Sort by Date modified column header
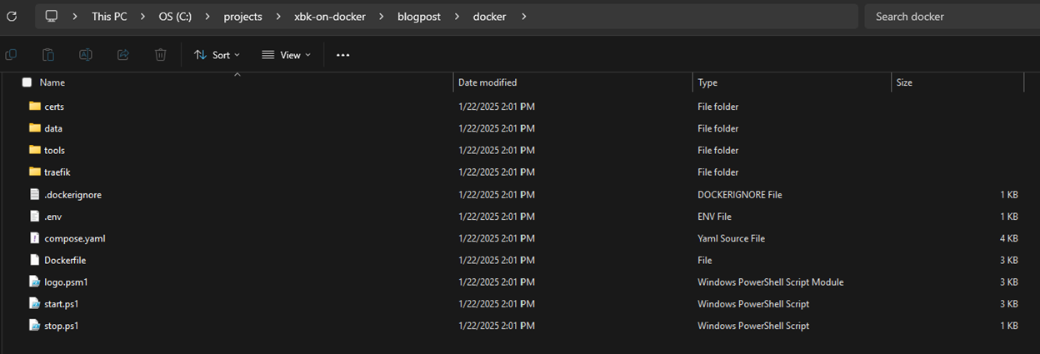The width and height of the screenshot is (1040, 354). 487,82
